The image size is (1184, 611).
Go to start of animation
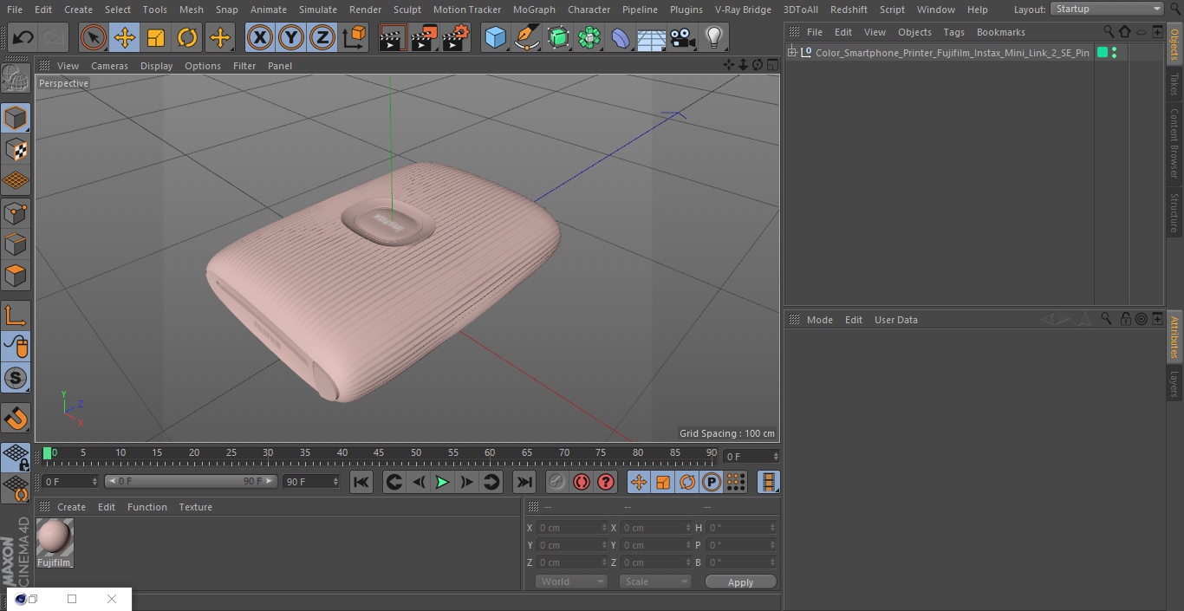(x=361, y=482)
